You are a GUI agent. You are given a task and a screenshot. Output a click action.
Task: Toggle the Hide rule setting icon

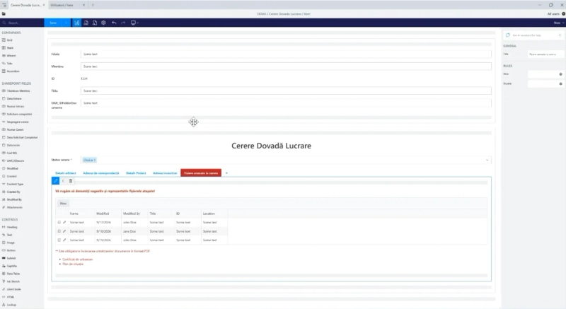click(560, 74)
